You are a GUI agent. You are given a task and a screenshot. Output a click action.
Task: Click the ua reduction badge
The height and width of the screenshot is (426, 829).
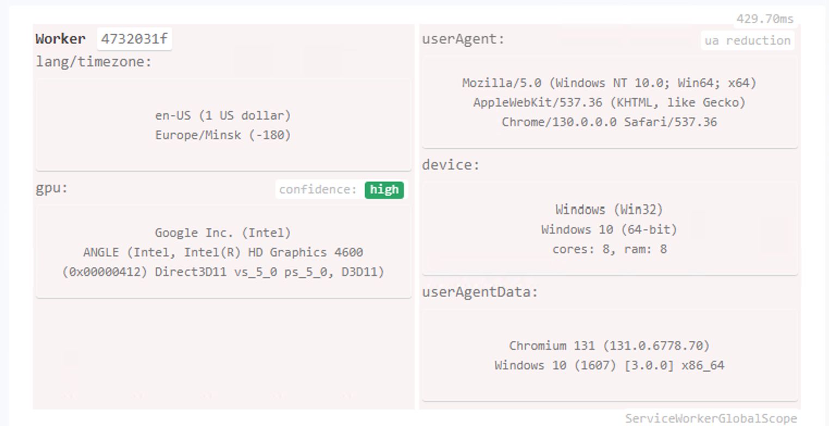coord(747,41)
